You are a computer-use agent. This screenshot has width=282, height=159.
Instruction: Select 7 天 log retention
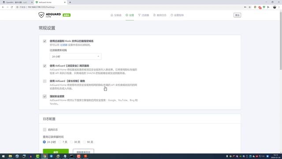[60, 142]
